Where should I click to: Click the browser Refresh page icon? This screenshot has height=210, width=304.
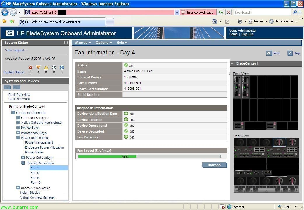coord(221,12)
